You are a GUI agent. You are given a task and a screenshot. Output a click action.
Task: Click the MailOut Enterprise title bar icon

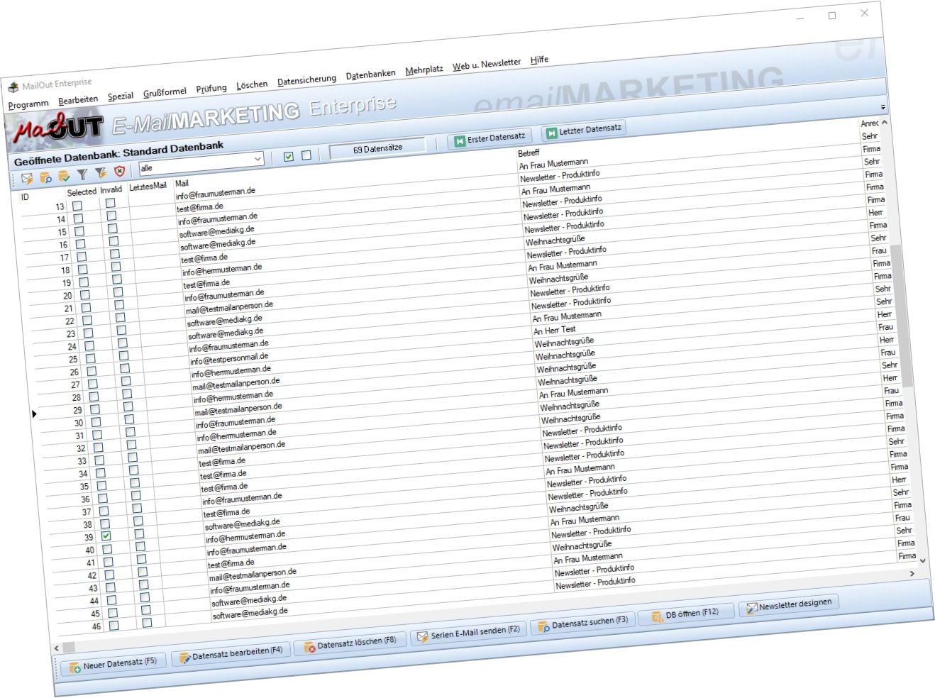click(13, 88)
